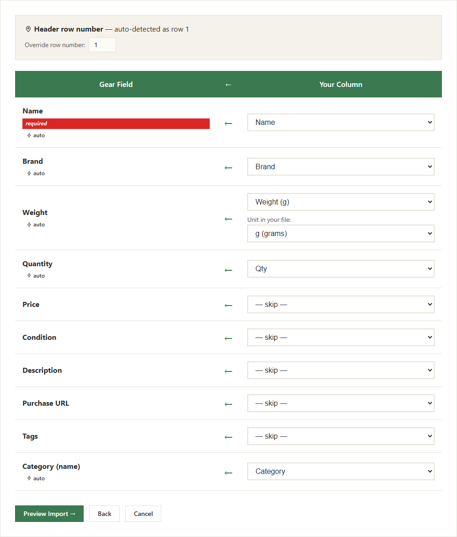
Task: Click the Preview Import button
Action: point(49,514)
